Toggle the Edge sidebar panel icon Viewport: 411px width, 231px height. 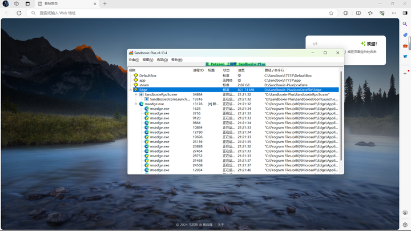tap(405, 13)
